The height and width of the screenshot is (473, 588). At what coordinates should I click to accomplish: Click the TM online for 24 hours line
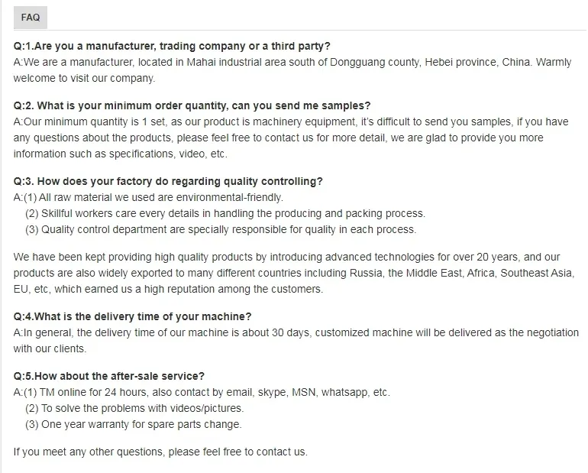[x=202, y=393]
